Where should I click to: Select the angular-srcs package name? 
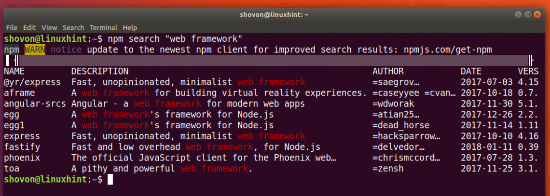35,104
